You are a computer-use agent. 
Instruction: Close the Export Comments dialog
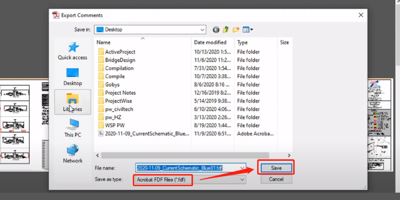point(361,15)
